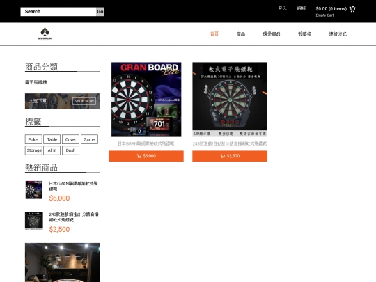This screenshot has width=376, height=282.
Task: Select the Storage tag
Action: (33, 150)
